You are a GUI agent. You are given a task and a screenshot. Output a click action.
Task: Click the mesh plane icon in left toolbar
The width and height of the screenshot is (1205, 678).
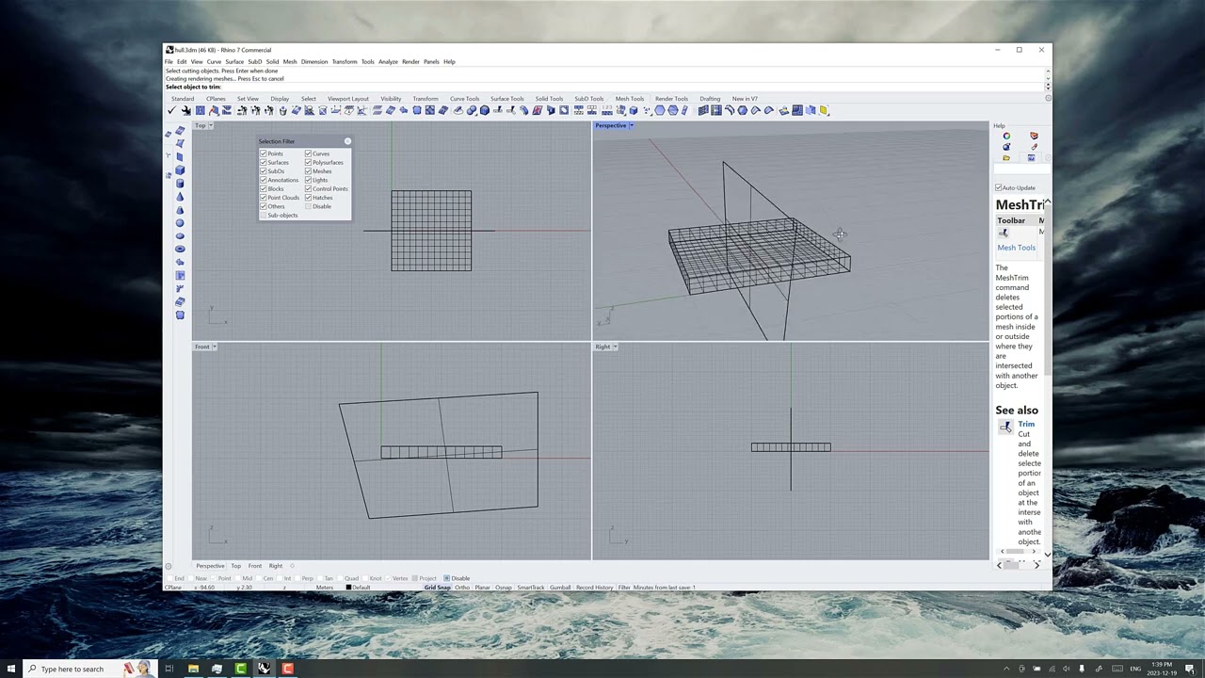coord(180,156)
